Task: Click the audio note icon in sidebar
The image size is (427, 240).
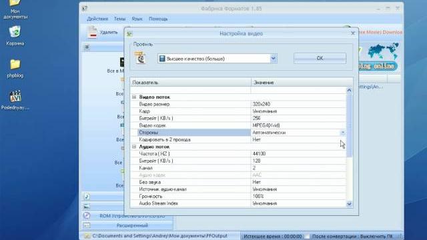Action: (87, 196)
